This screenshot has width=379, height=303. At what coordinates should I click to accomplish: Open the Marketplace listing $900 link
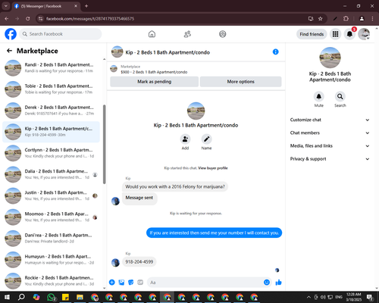tap(154, 72)
